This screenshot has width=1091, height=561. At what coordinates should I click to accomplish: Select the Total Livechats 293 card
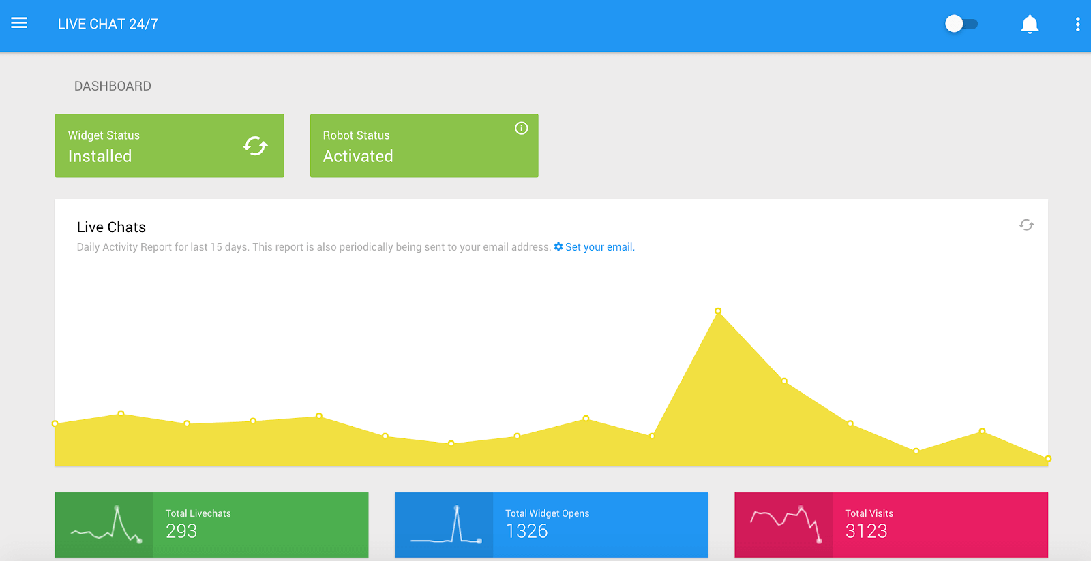click(x=260, y=525)
